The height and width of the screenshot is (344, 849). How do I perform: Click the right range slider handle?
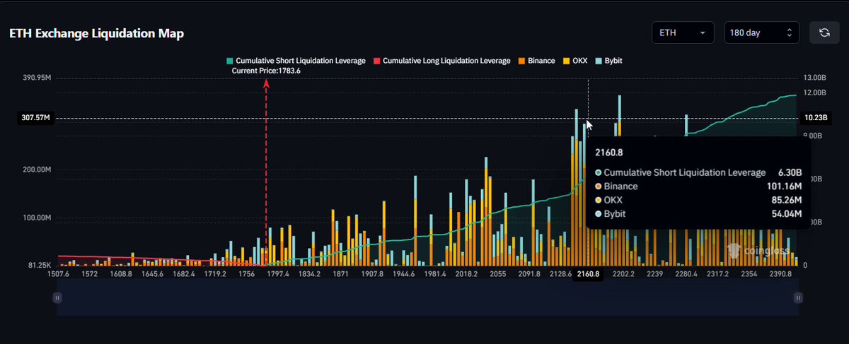798,298
